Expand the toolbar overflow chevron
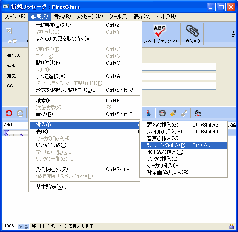The width and height of the screenshot is (238, 232). coord(233,34)
